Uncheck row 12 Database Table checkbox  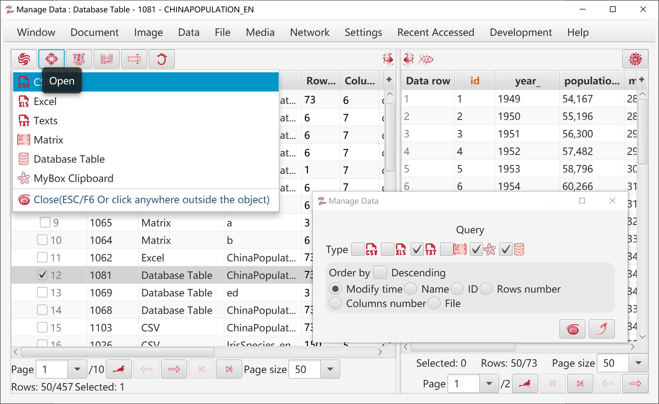pos(42,275)
